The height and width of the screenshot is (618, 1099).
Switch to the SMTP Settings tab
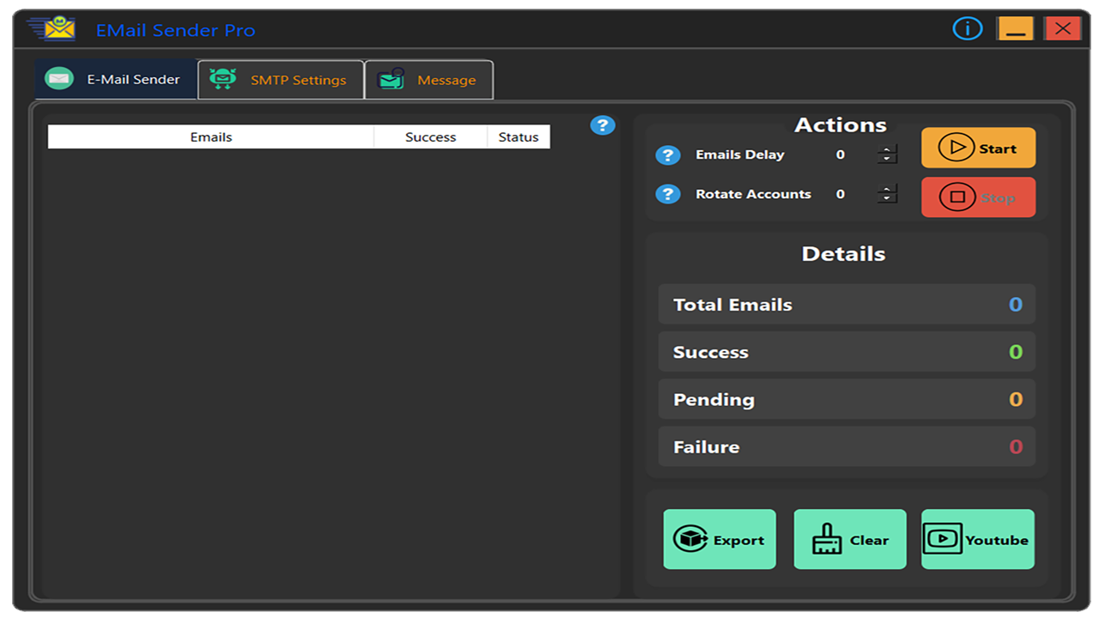(281, 79)
